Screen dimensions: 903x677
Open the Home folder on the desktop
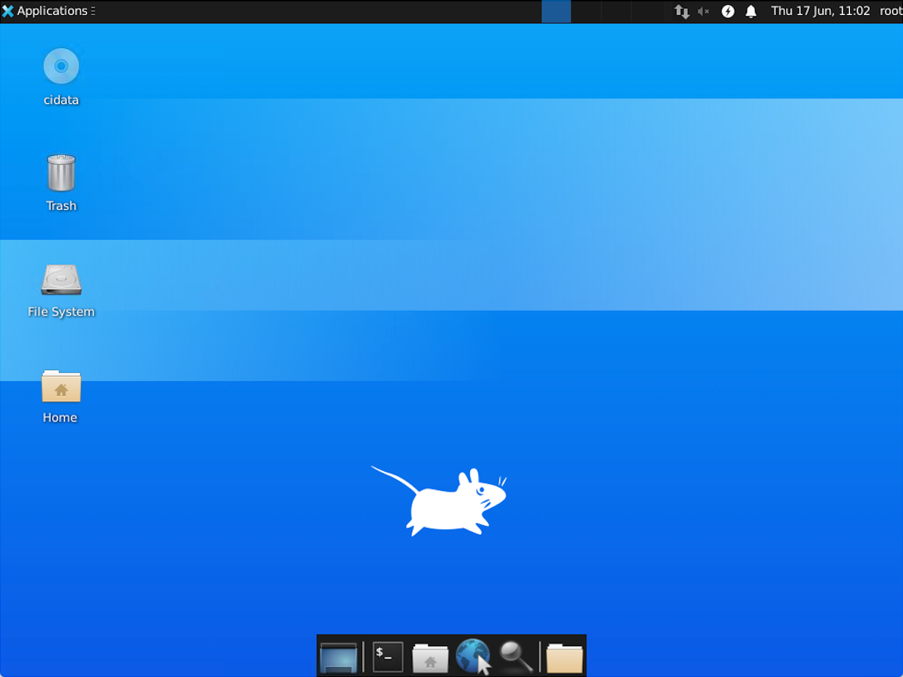click(60, 388)
